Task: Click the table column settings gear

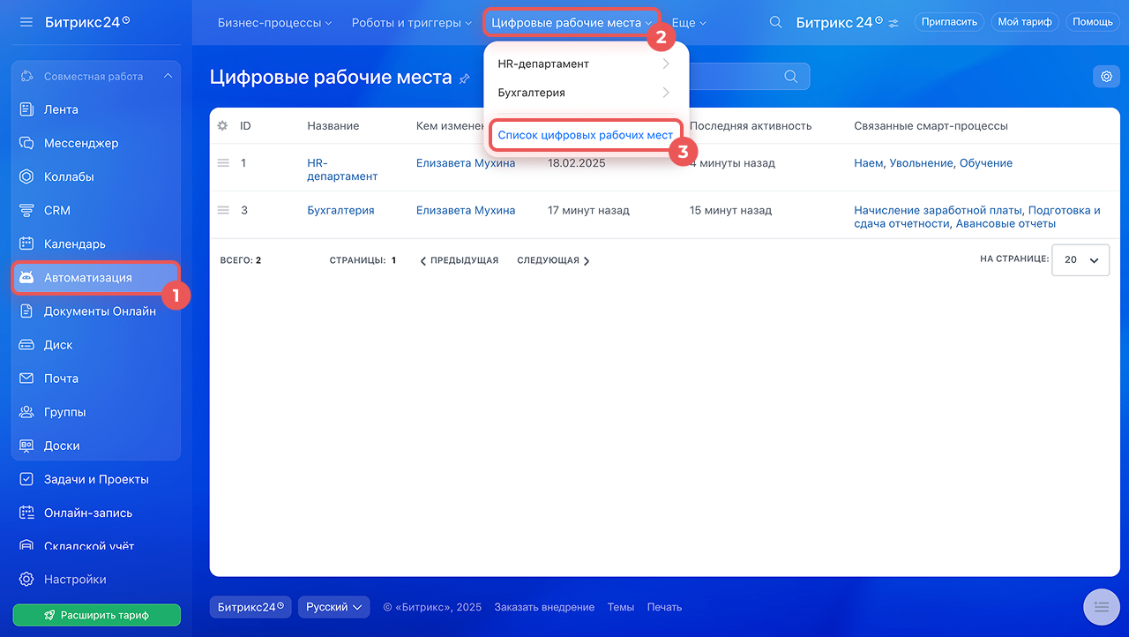Action: [222, 126]
